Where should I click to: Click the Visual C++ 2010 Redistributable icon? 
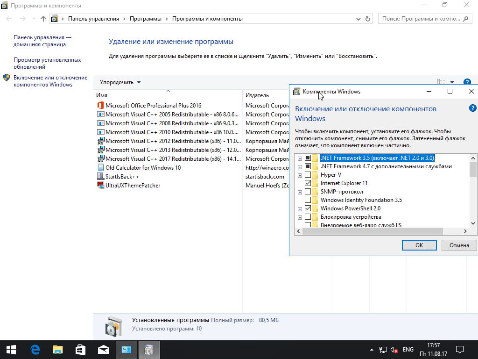100,132
